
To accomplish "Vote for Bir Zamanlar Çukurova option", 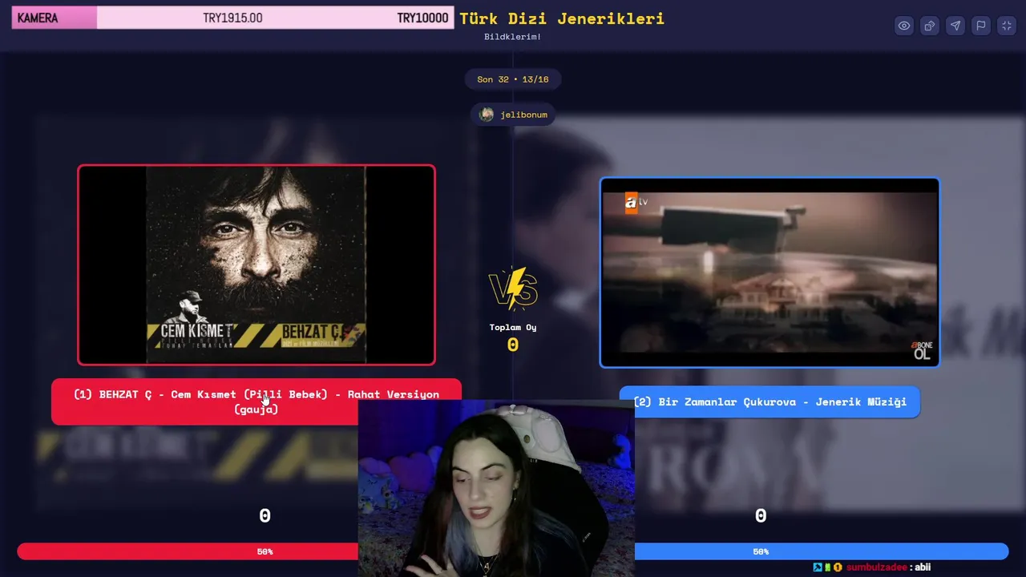I will pyautogui.click(x=769, y=401).
